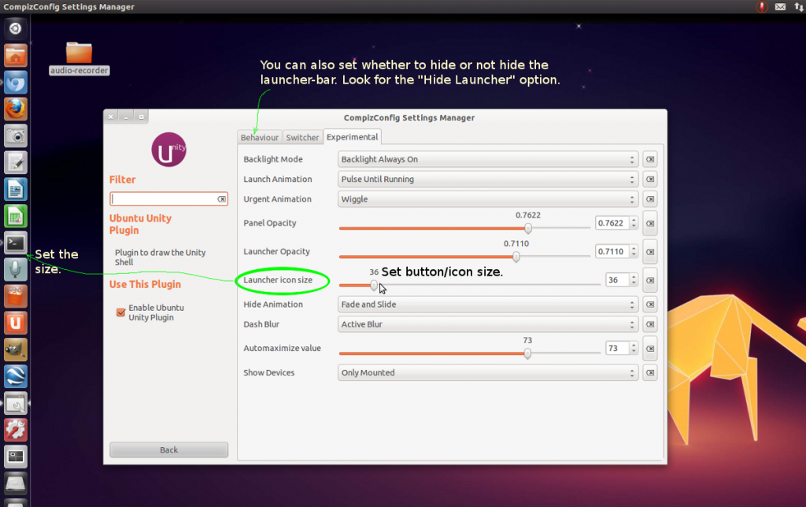Launch GIMP from the launcher
Viewport: 806px width, 507px height.
click(16, 350)
